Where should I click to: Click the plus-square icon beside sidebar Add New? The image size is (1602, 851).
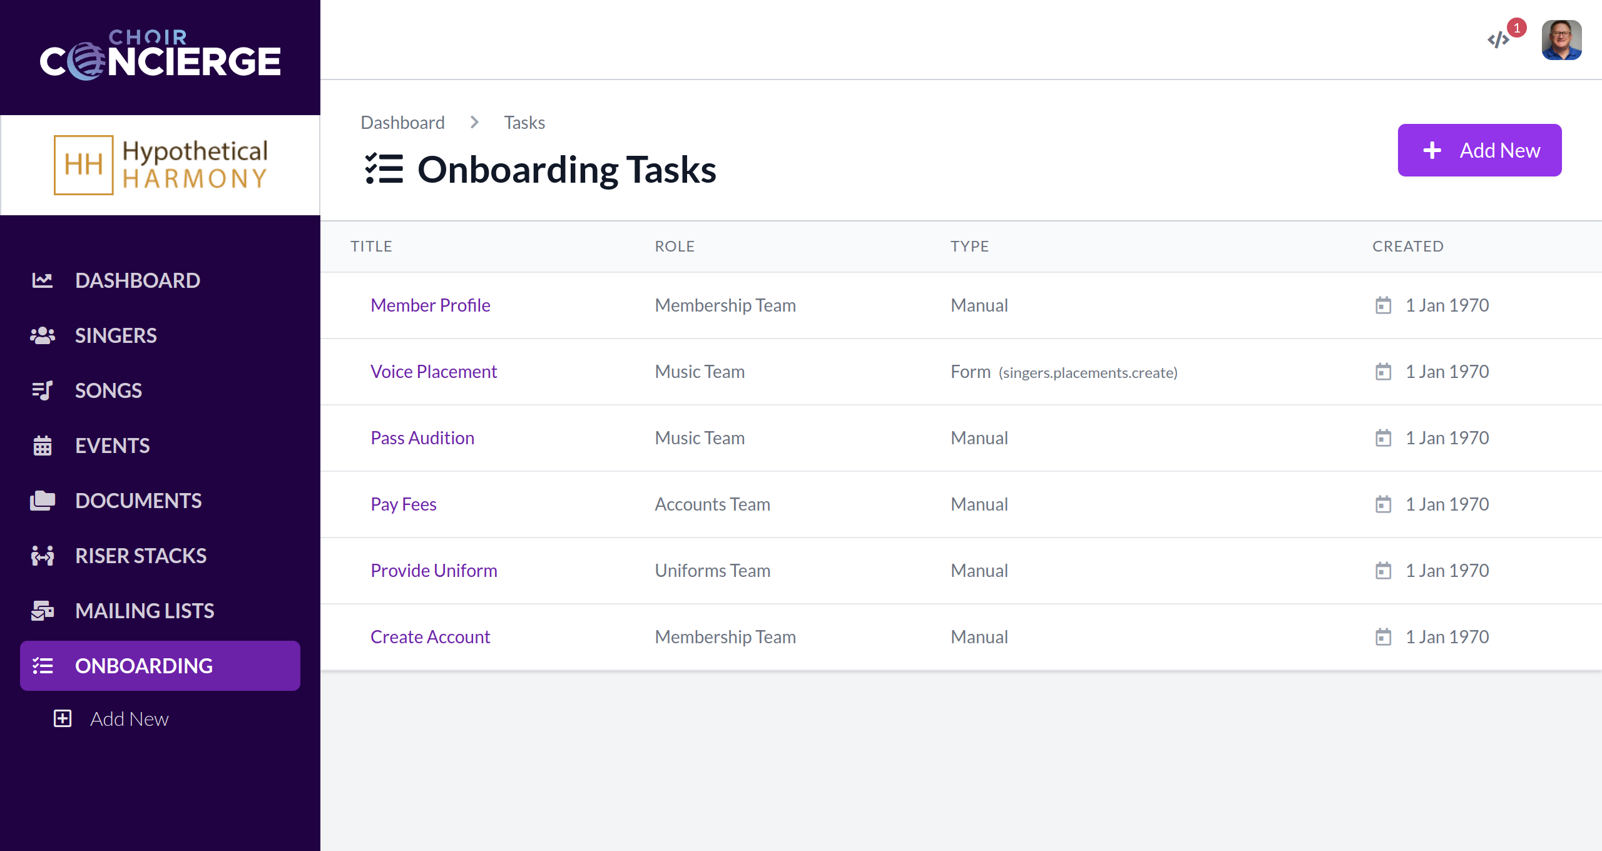pyautogui.click(x=63, y=718)
